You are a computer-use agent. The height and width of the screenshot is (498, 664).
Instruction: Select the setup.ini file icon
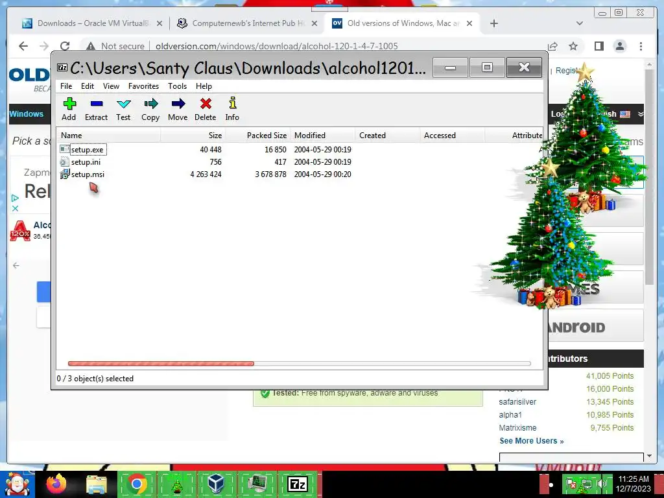[64, 161]
